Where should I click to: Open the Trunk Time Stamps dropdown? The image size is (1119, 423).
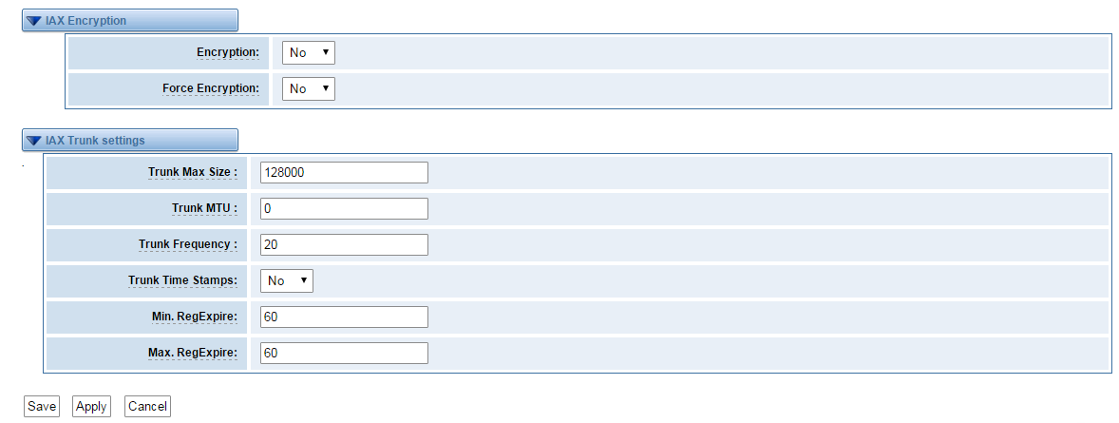286,280
